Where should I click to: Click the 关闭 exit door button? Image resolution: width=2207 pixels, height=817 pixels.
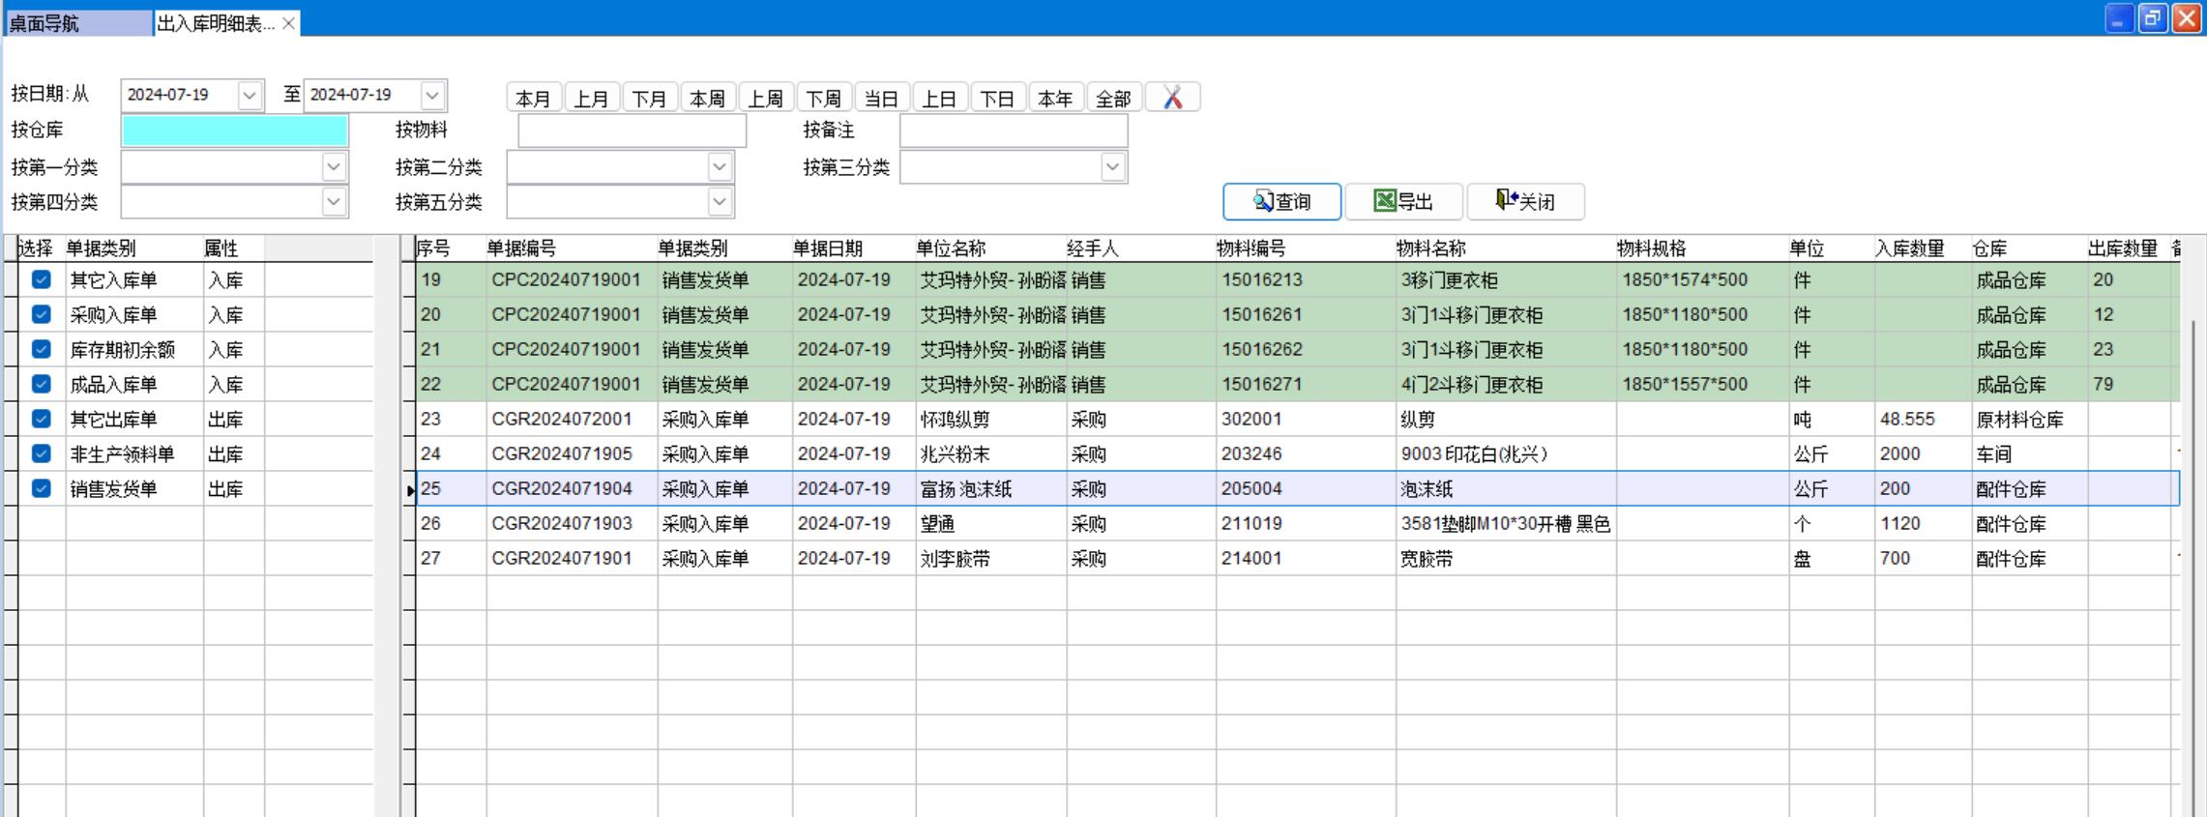[1525, 201]
